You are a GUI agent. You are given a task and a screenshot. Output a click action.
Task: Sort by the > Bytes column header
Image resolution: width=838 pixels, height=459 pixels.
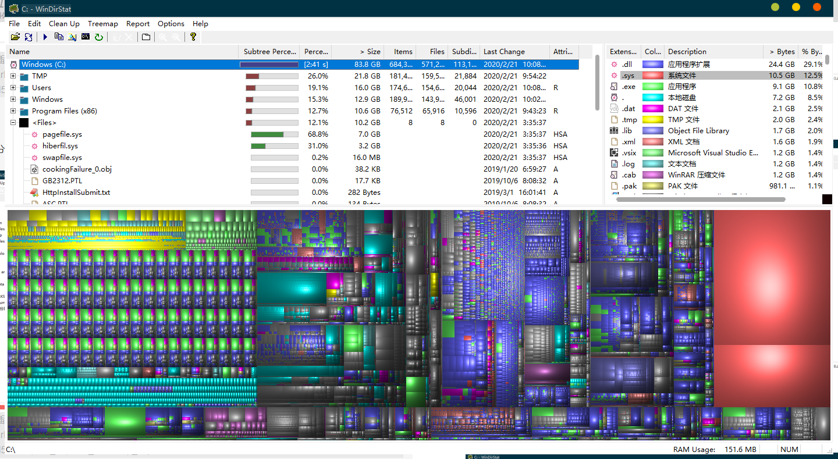point(780,52)
